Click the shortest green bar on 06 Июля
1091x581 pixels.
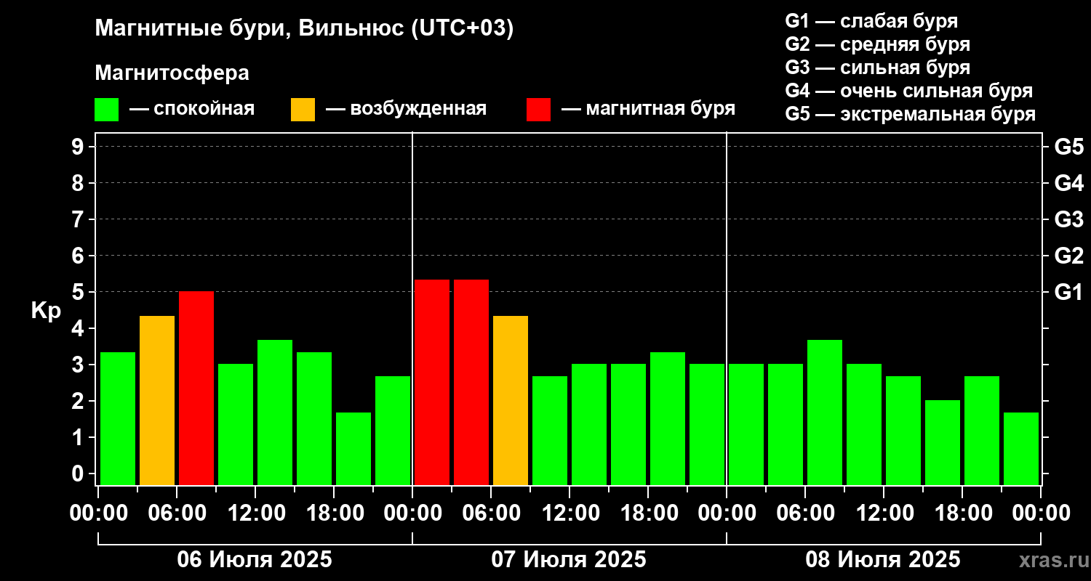click(353, 448)
